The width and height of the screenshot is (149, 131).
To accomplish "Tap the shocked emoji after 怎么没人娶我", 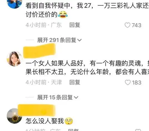I will pos(69,121).
